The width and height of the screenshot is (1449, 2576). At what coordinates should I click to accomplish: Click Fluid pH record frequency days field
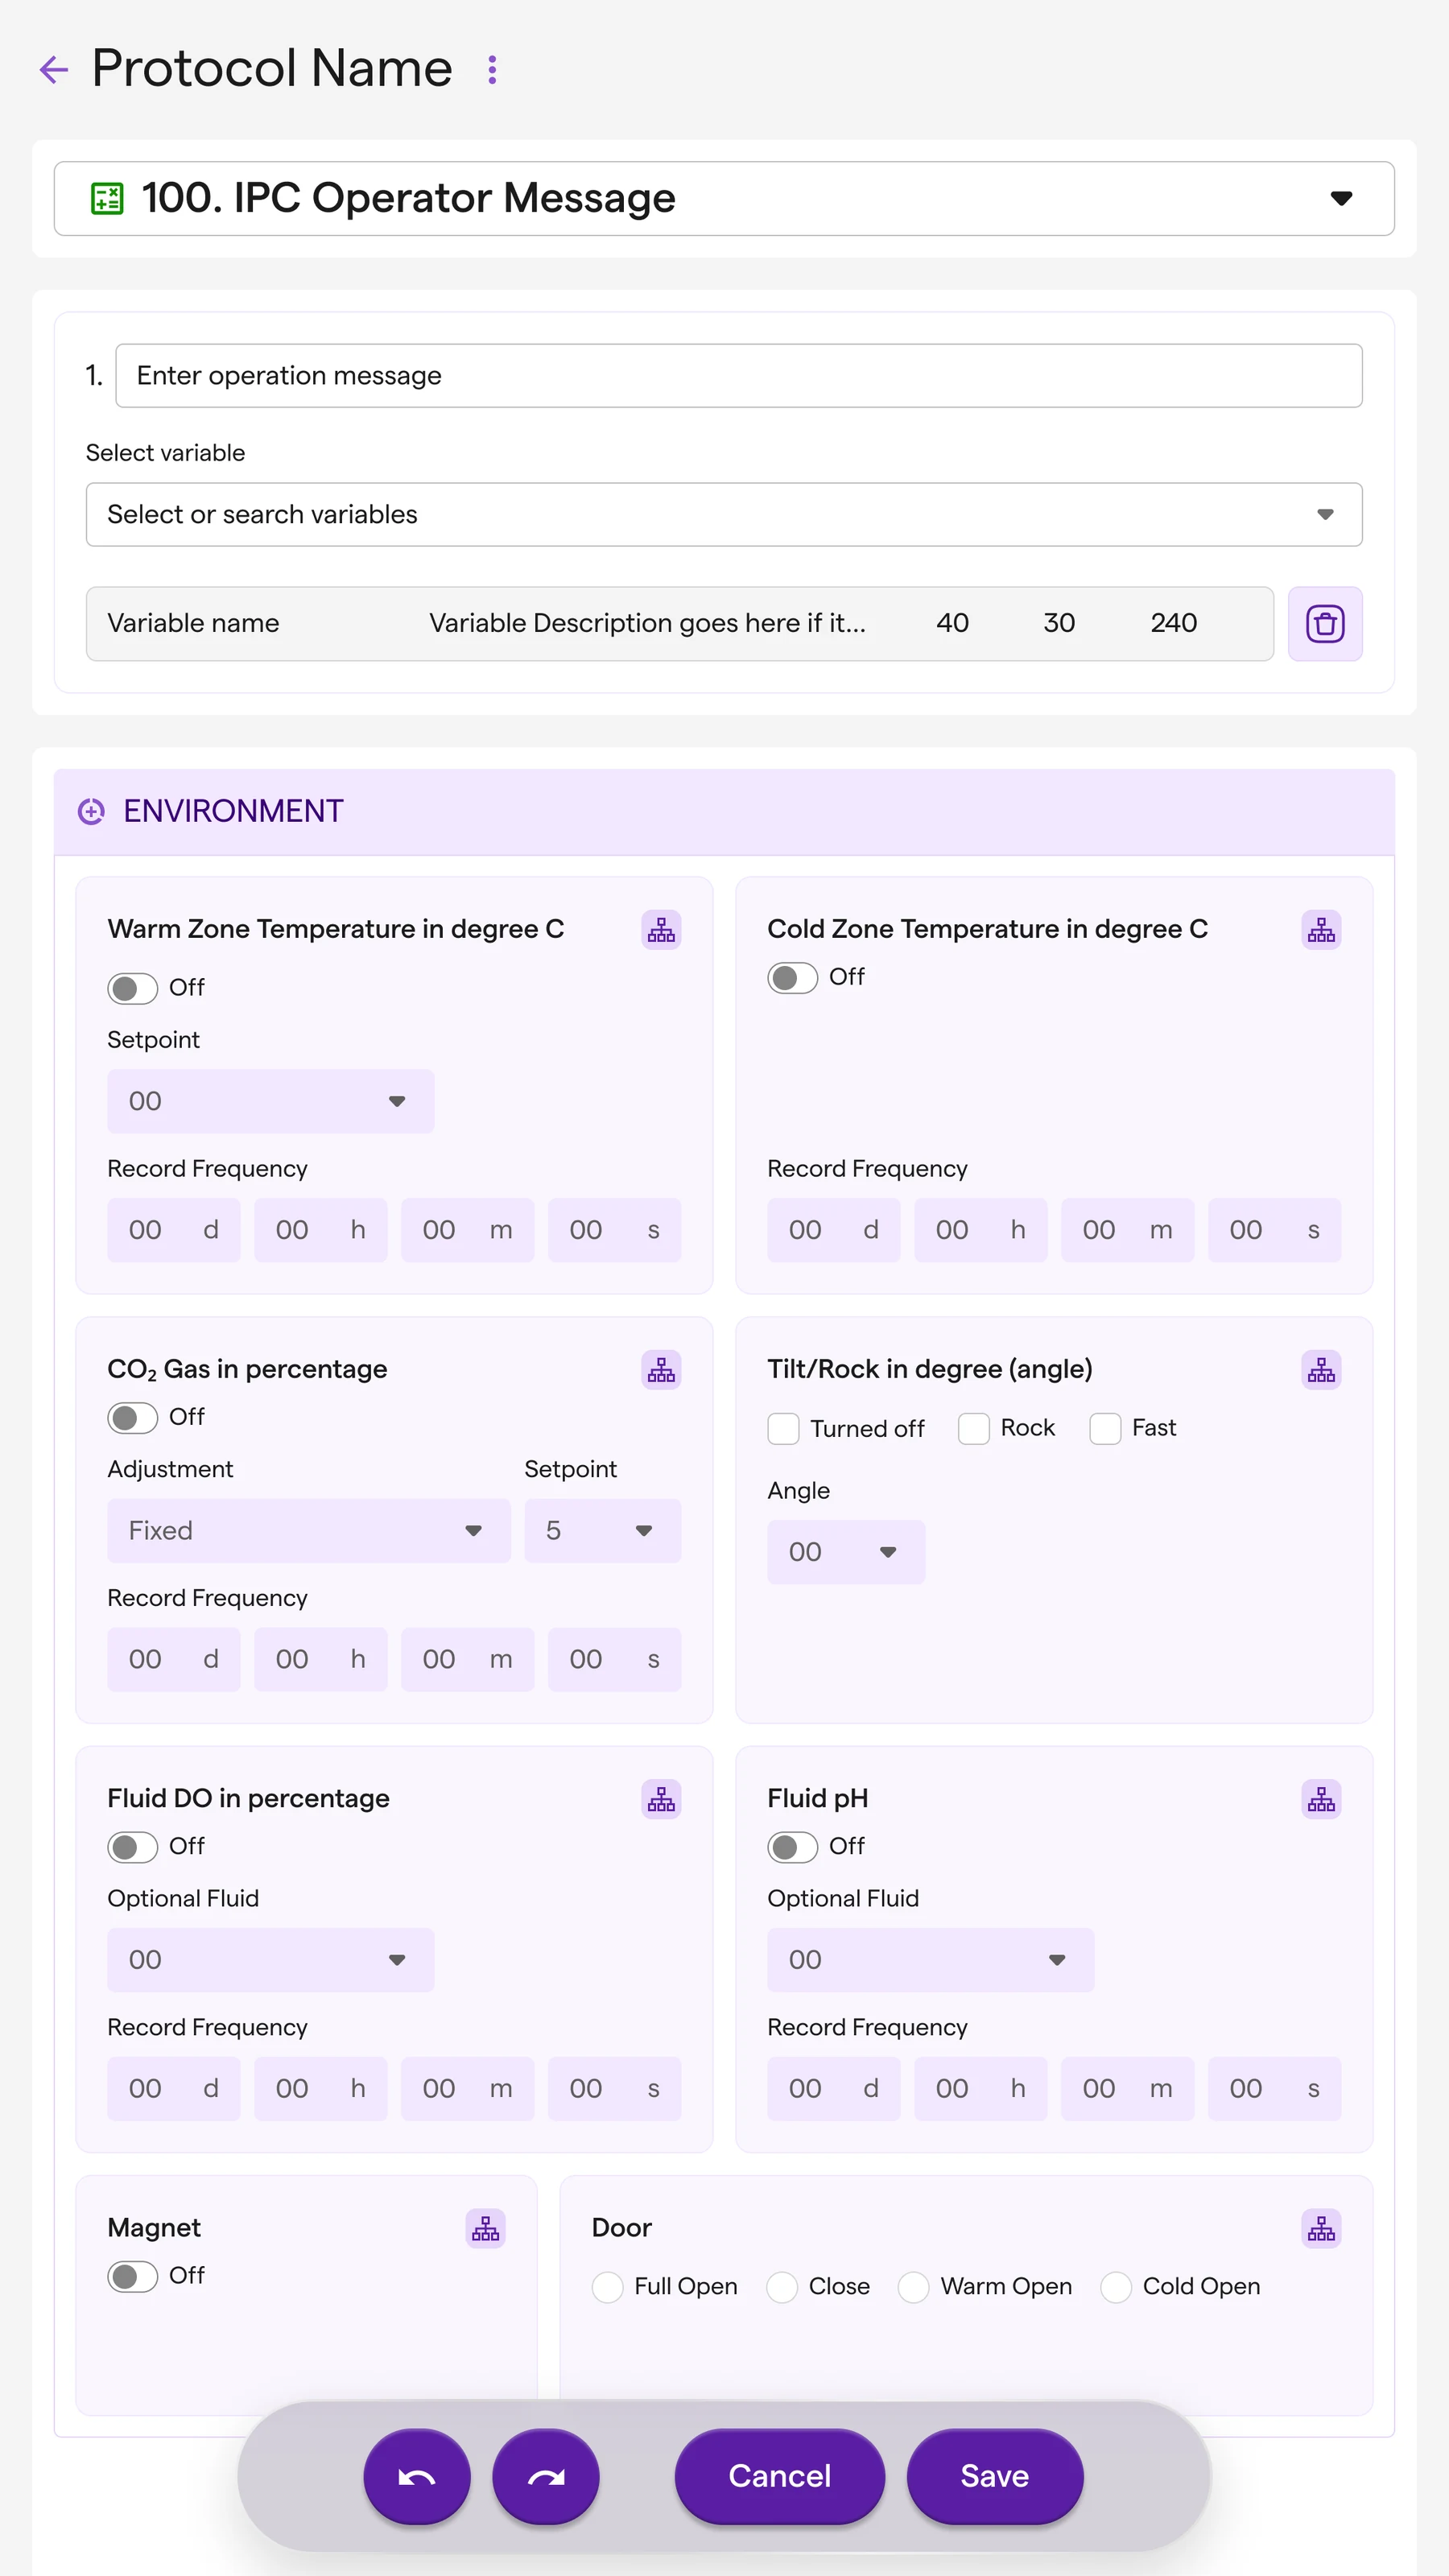833,2088
